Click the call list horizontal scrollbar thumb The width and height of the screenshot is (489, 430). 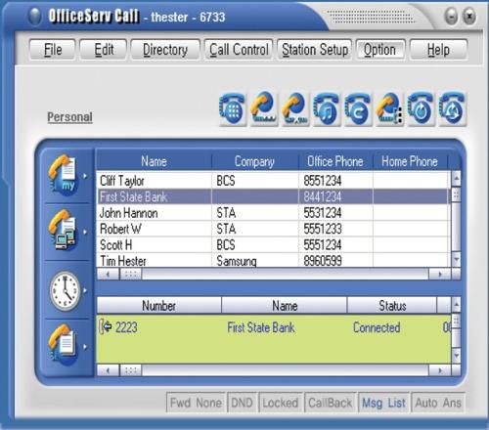(131, 370)
